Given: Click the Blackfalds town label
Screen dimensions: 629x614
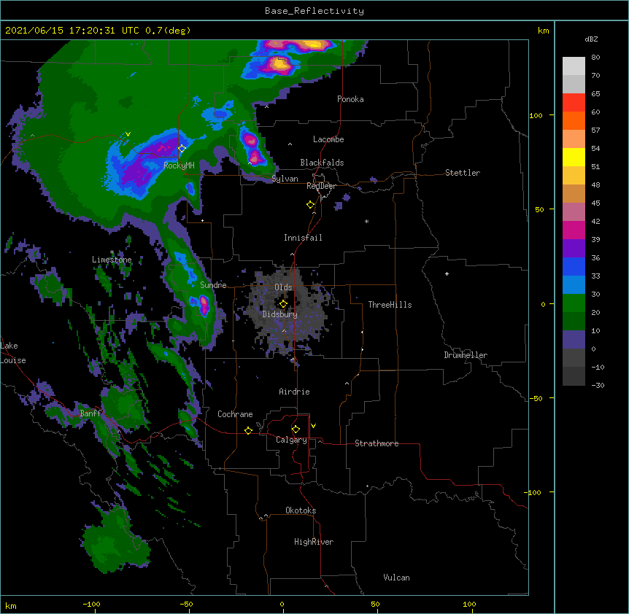Looking at the screenshot, I should click(322, 163).
